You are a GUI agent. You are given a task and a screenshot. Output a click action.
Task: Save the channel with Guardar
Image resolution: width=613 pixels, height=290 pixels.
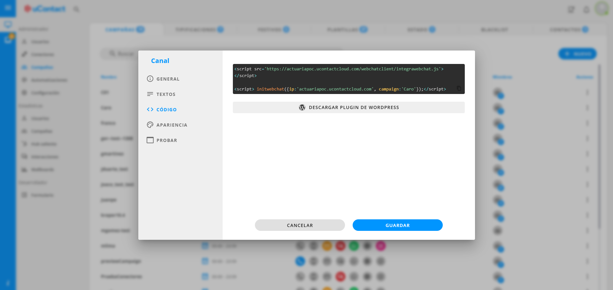pyautogui.click(x=398, y=225)
